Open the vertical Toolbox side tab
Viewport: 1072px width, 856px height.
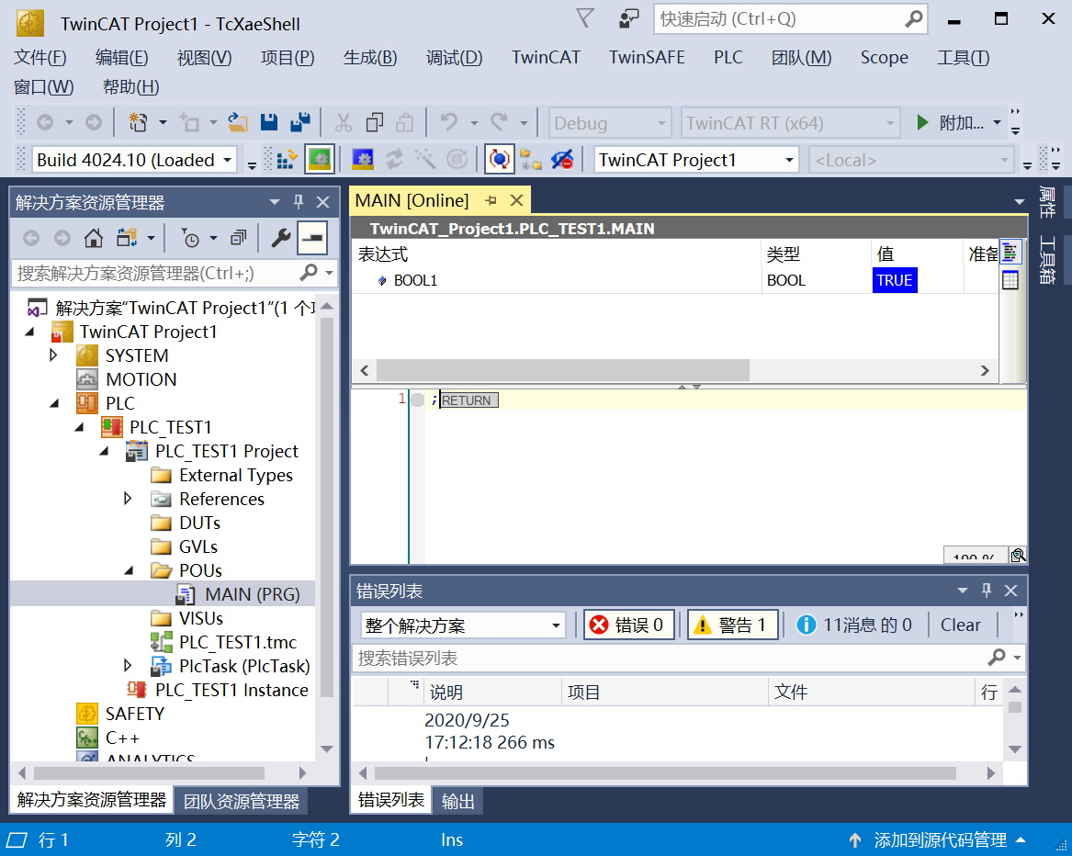(1046, 259)
